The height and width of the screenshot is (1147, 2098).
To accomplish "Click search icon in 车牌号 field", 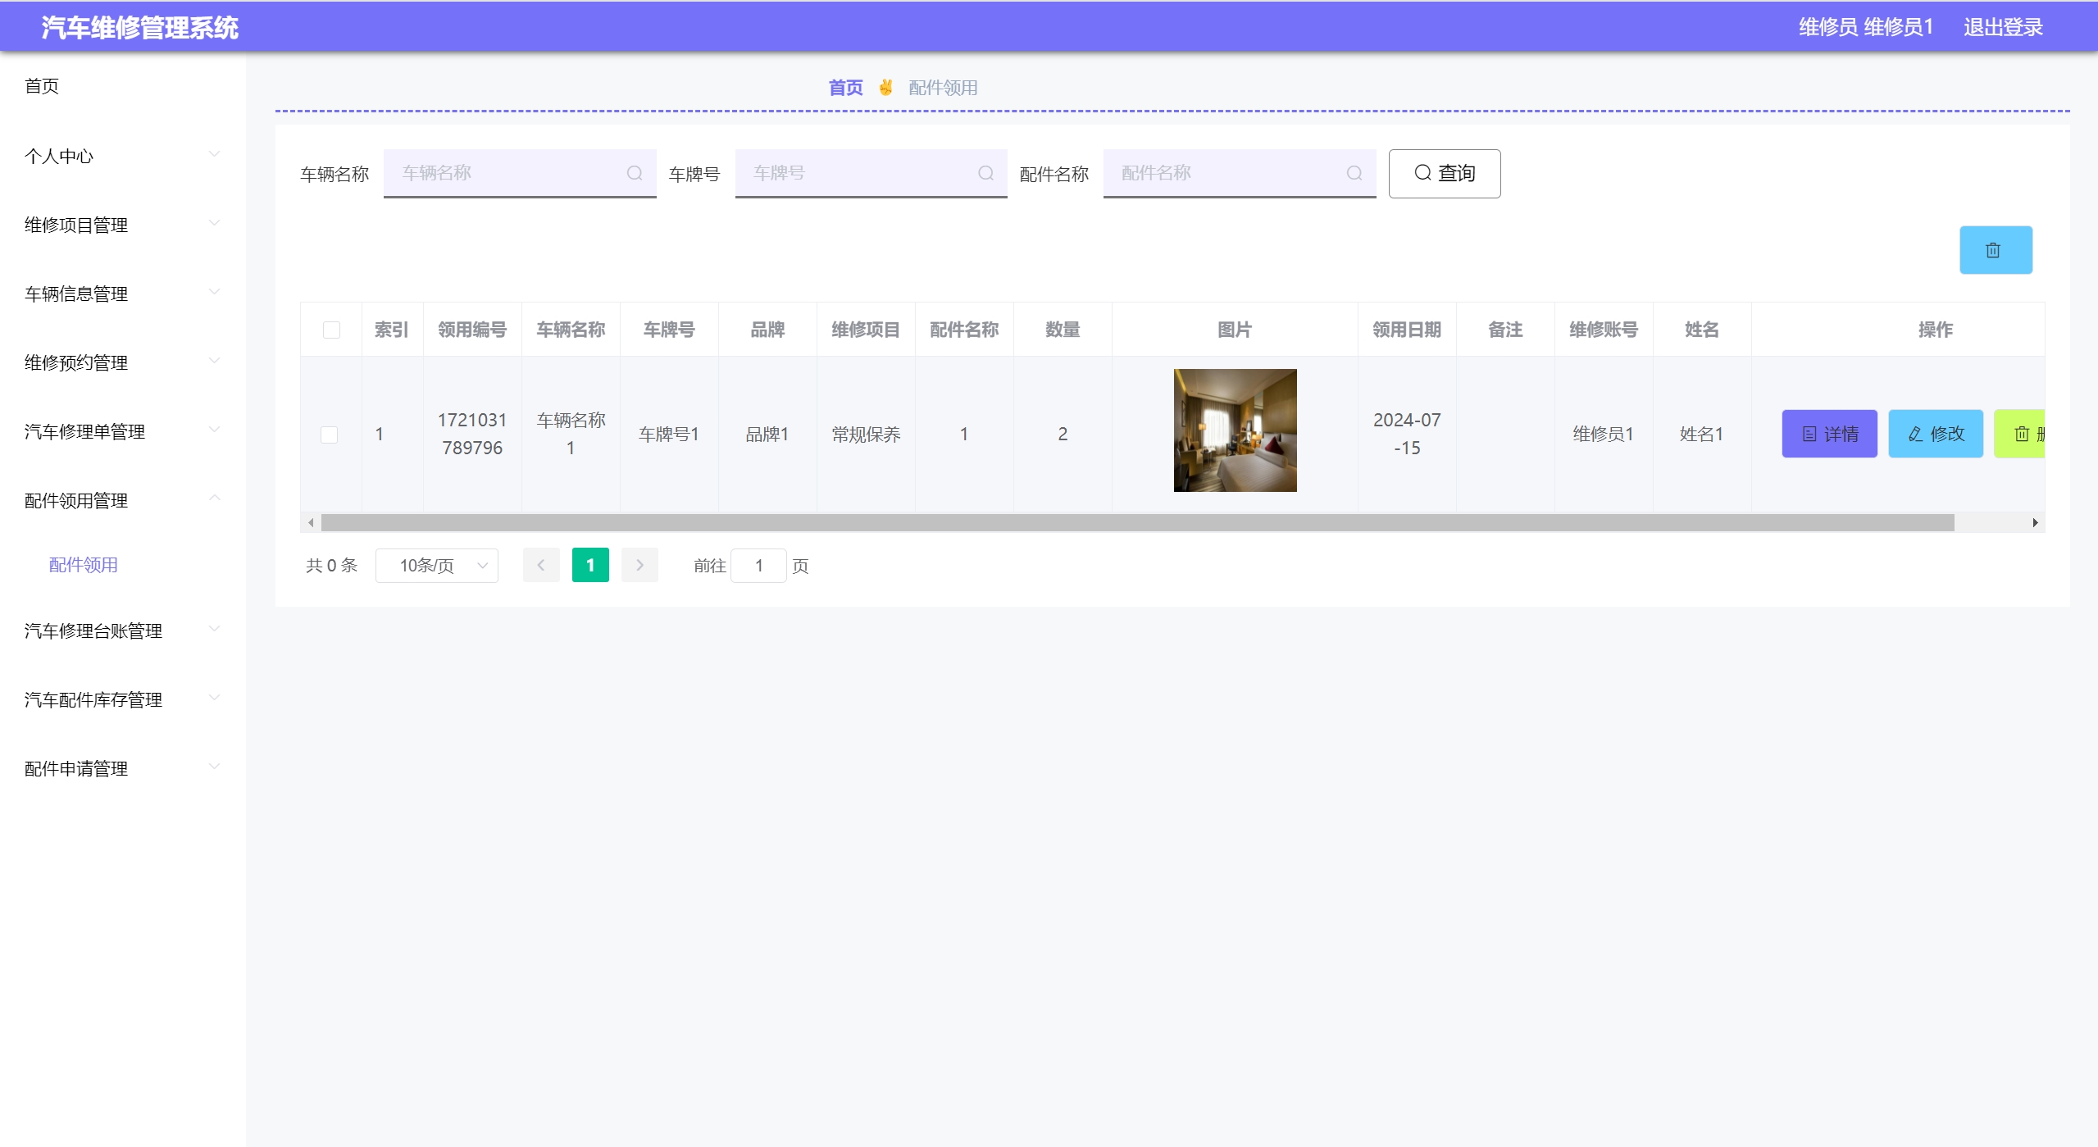I will (985, 173).
